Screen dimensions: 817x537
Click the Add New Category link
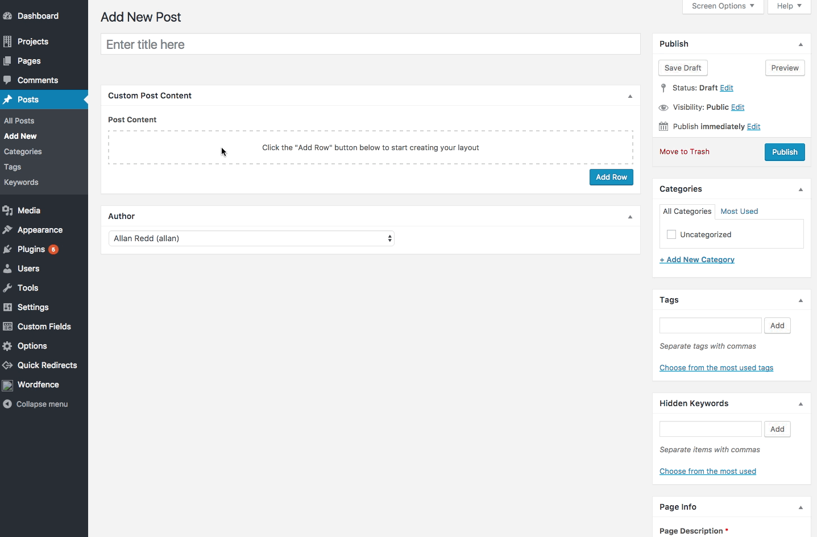(697, 259)
